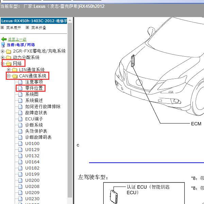Click the 当前:电源/网络 label
The image size is (204, 204).
click(x=21, y=45)
